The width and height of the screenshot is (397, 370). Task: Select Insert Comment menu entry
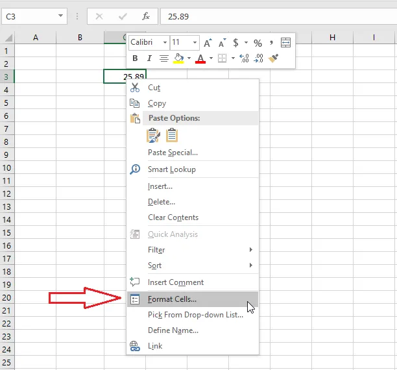click(193, 282)
